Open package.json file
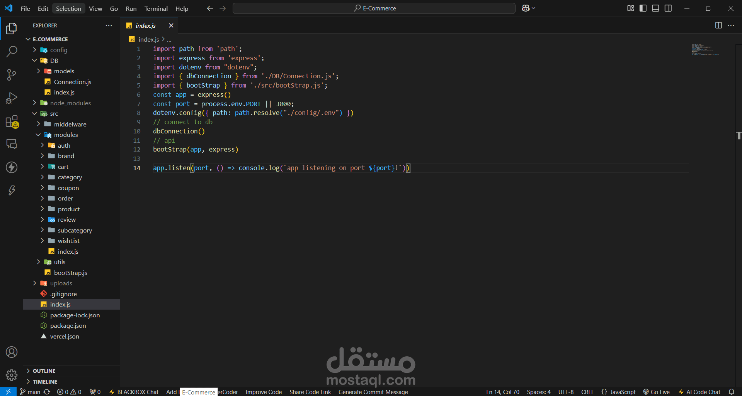This screenshot has width=742, height=396. (71, 325)
